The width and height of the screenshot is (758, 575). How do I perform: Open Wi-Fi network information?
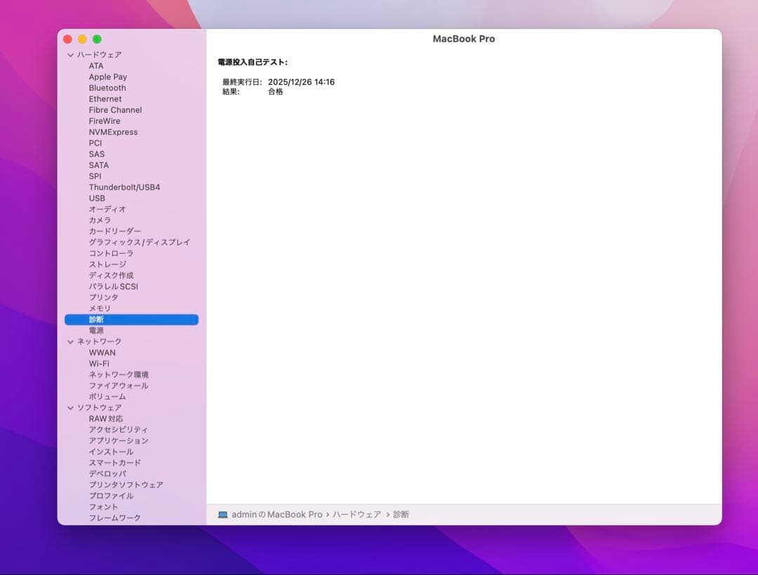(x=99, y=364)
